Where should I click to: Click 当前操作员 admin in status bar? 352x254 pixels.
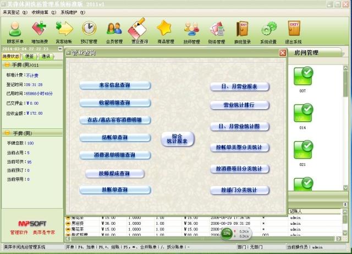click(x=305, y=247)
